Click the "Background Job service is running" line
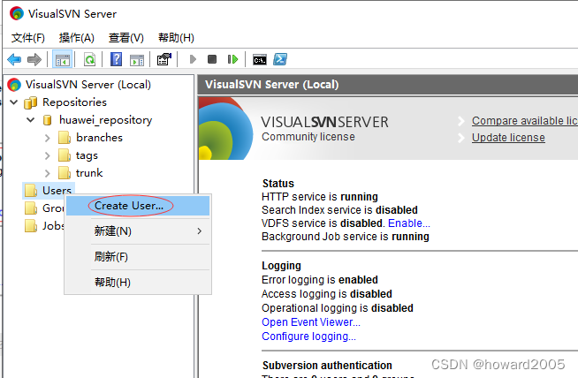This screenshot has width=578, height=378. click(346, 237)
